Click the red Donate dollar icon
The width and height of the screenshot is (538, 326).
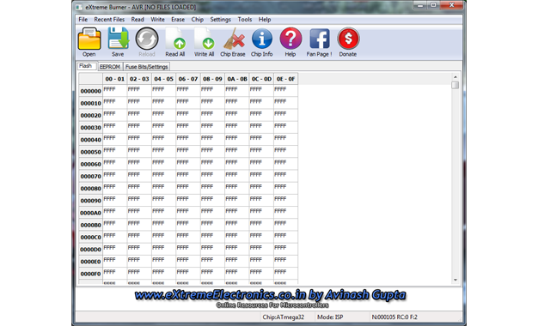click(348, 42)
